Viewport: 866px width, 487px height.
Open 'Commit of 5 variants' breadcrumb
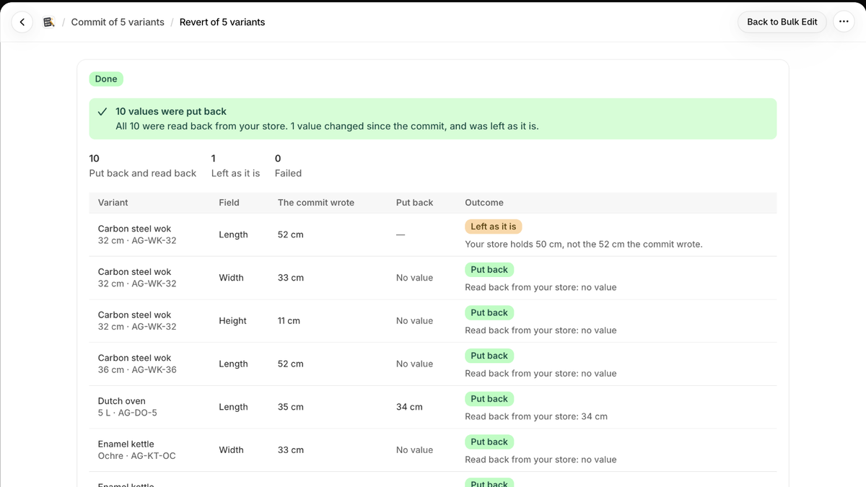(118, 22)
